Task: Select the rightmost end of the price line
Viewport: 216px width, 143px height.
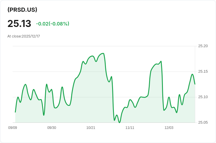Action: coord(195,84)
